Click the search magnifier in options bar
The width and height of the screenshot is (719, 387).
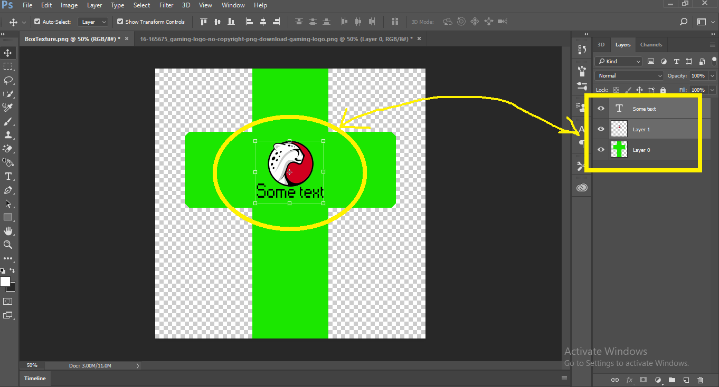pos(684,22)
